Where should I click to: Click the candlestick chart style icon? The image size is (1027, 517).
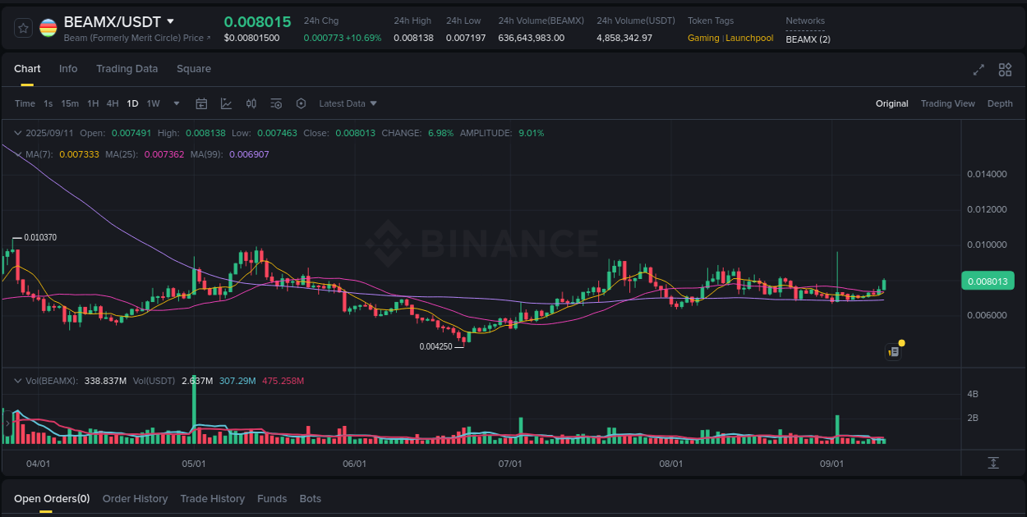point(251,103)
